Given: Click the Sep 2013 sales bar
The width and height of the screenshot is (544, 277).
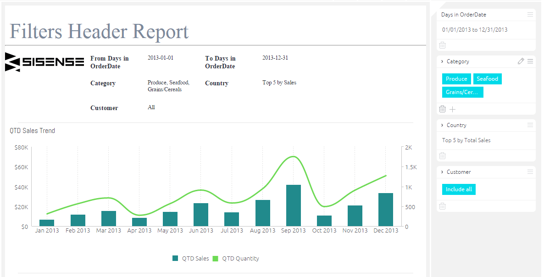Looking at the screenshot, I should pos(294,205).
